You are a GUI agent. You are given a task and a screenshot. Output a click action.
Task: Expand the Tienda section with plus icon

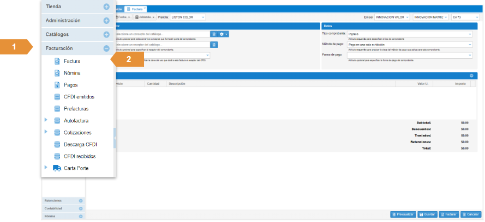click(x=106, y=7)
